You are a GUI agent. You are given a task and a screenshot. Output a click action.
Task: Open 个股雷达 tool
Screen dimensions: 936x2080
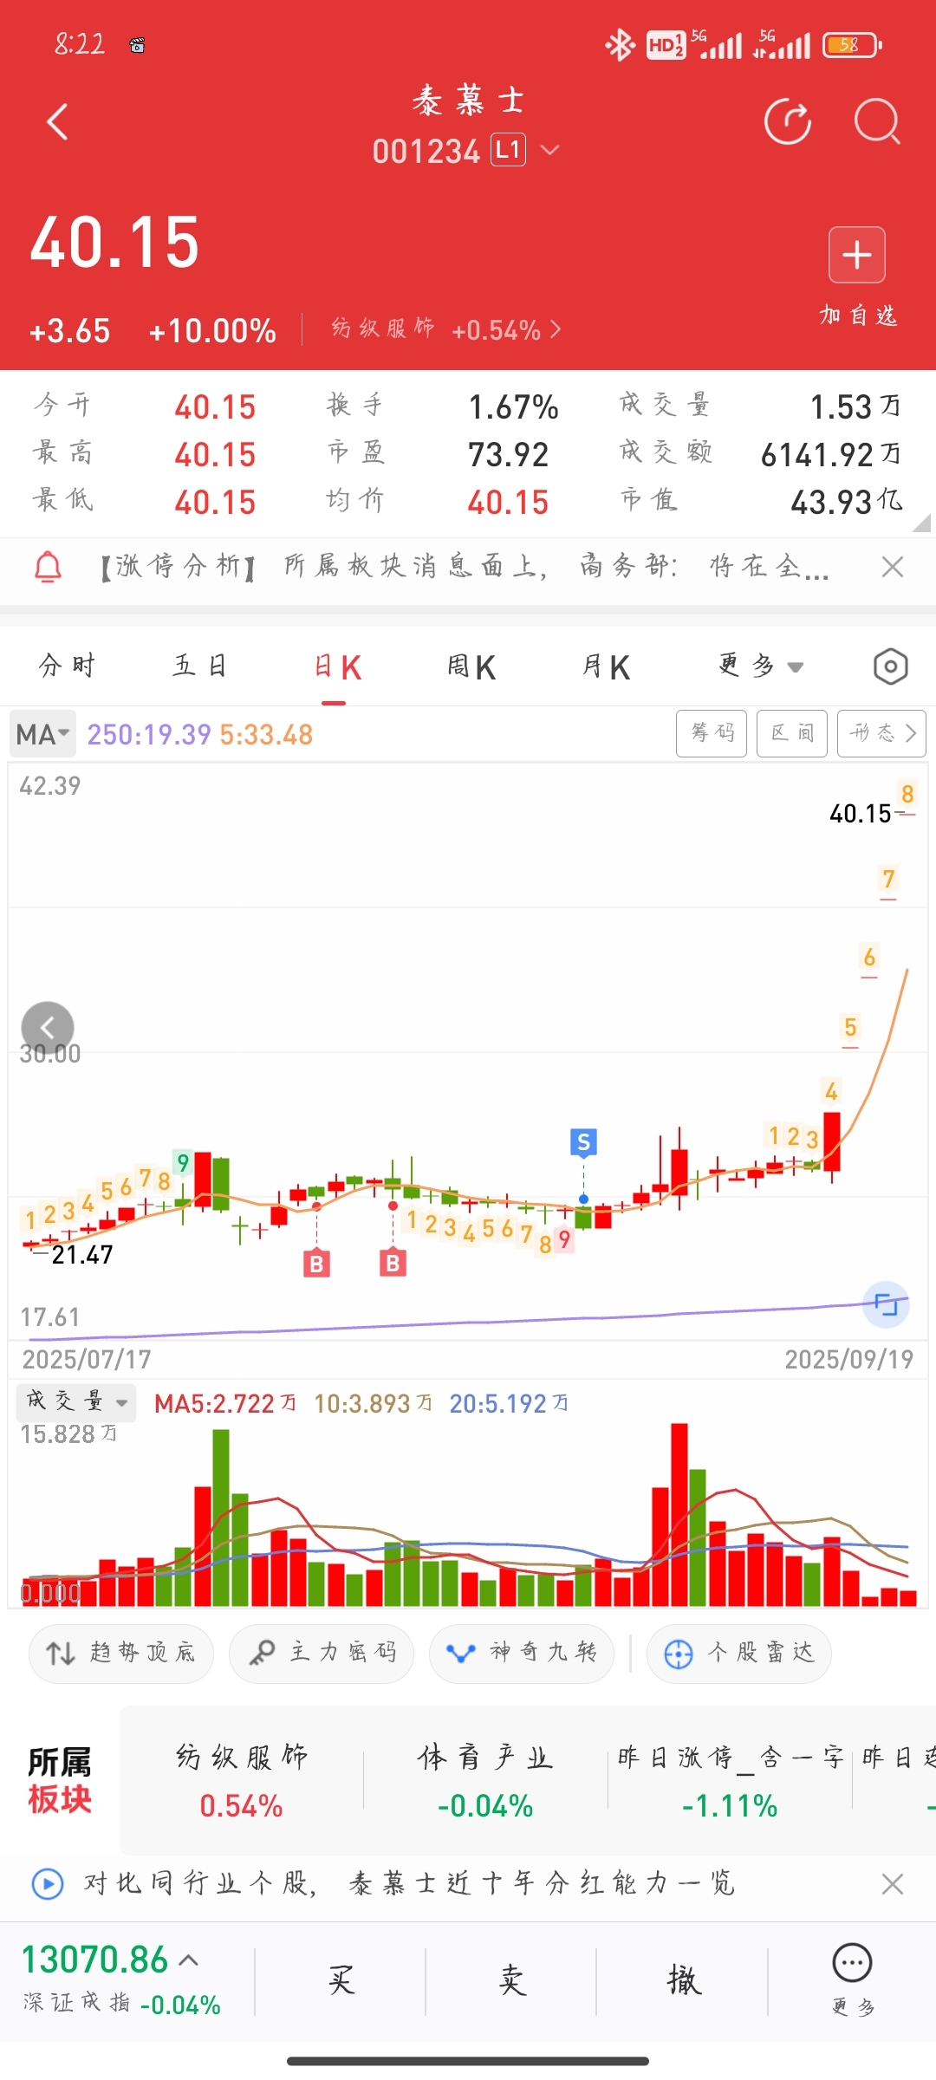(739, 1654)
